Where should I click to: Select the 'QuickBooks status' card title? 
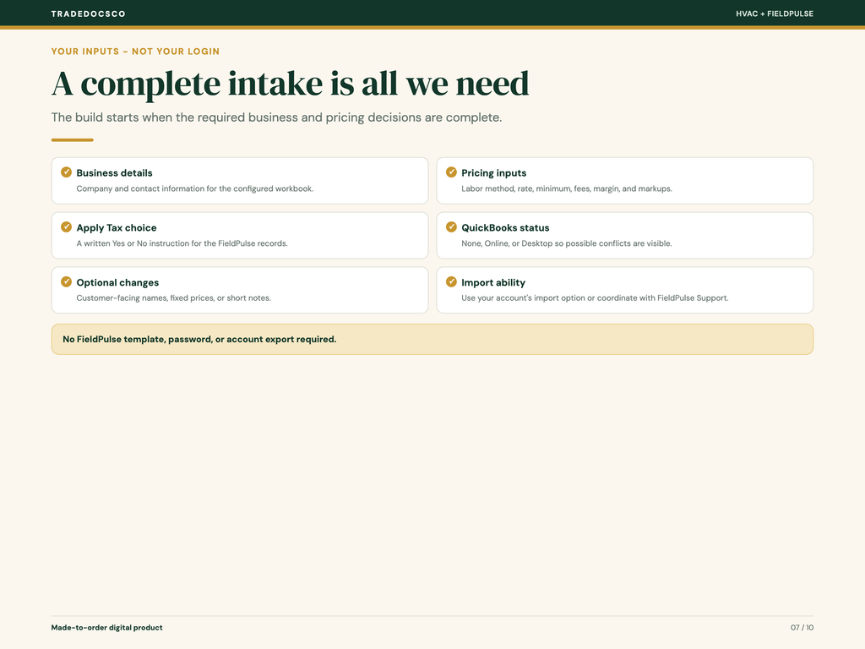(505, 227)
